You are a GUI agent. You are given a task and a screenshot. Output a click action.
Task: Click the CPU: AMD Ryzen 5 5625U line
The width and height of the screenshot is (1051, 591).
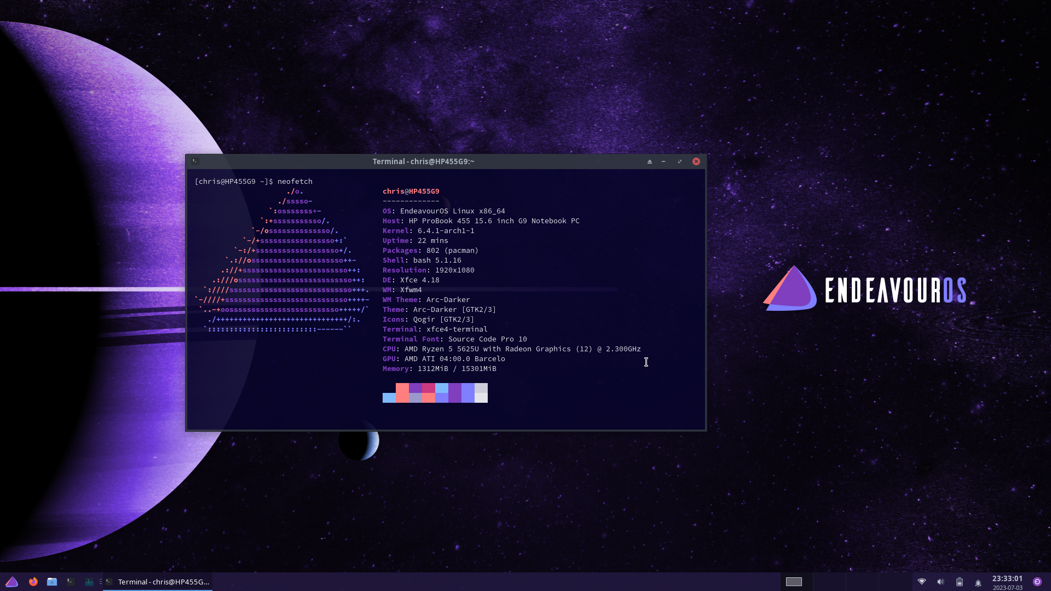(512, 349)
